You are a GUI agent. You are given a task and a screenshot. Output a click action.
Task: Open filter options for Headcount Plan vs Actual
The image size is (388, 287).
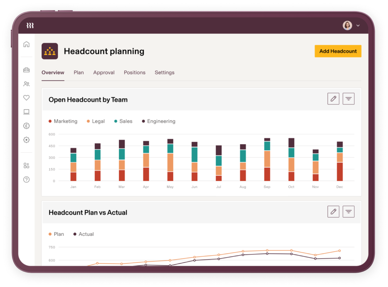coord(348,212)
